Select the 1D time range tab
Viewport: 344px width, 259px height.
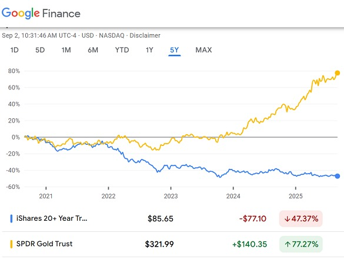[x=14, y=50]
